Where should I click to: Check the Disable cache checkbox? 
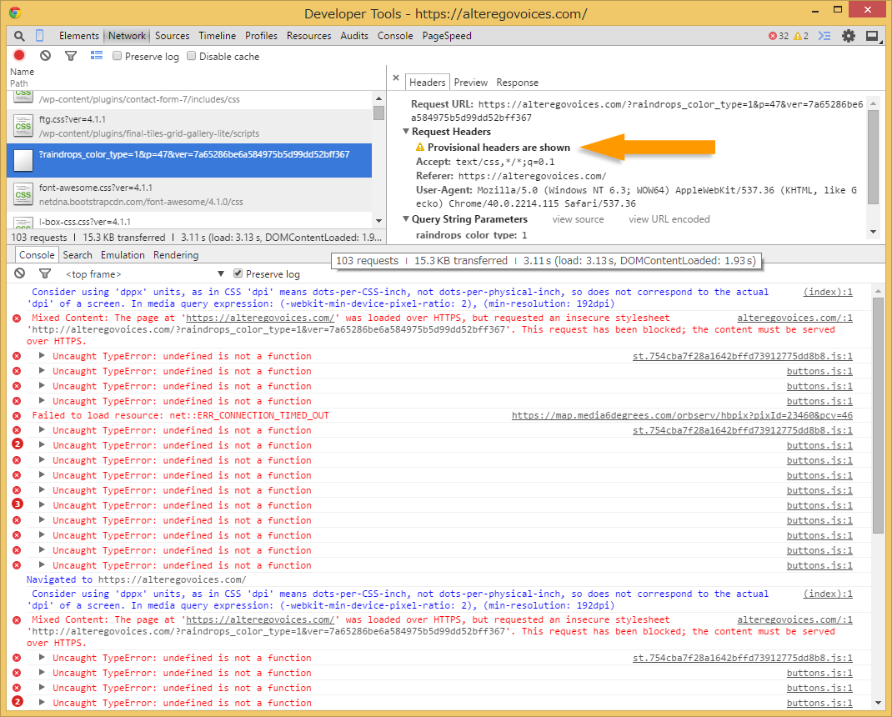(192, 56)
